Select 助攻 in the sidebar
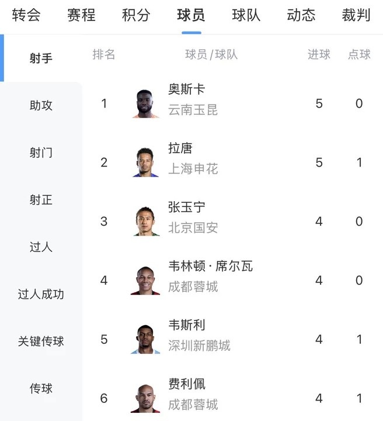Viewport: 383px width, 421px height. click(x=41, y=106)
